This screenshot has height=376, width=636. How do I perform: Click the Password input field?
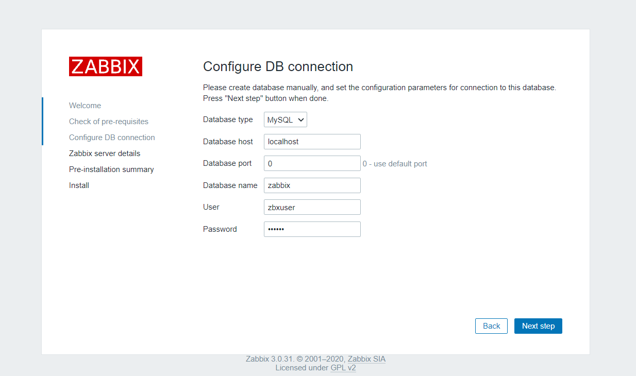(312, 229)
